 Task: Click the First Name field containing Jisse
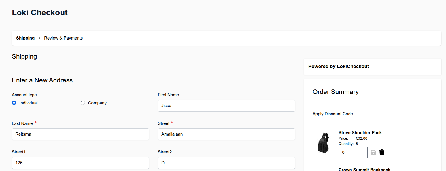pos(226,106)
